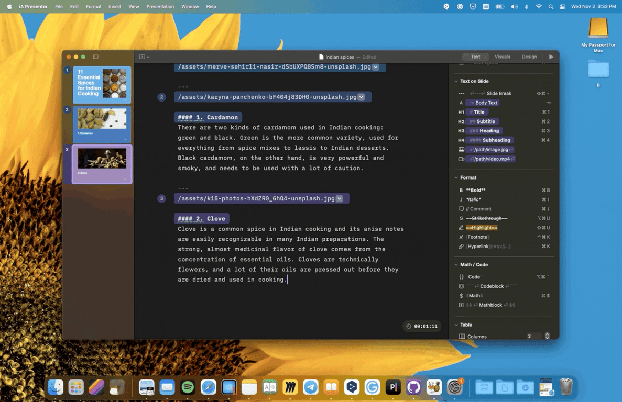Open the Presentation menu
This screenshot has height=402, width=622.
tap(160, 6)
